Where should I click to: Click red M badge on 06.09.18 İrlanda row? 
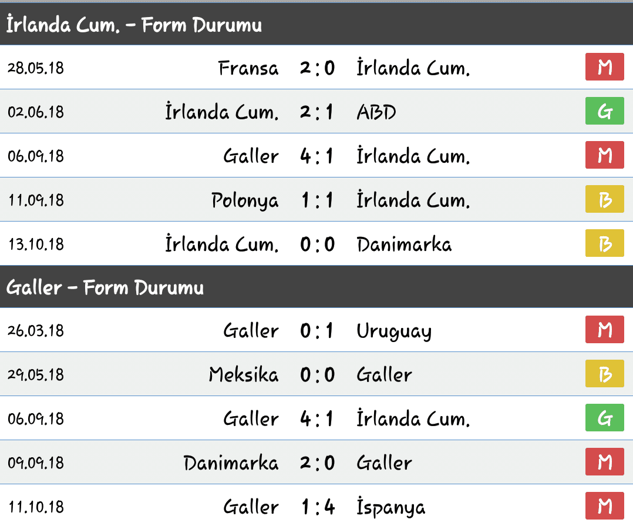604,155
